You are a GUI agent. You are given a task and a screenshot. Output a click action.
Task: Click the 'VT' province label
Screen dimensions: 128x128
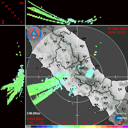[58, 66]
